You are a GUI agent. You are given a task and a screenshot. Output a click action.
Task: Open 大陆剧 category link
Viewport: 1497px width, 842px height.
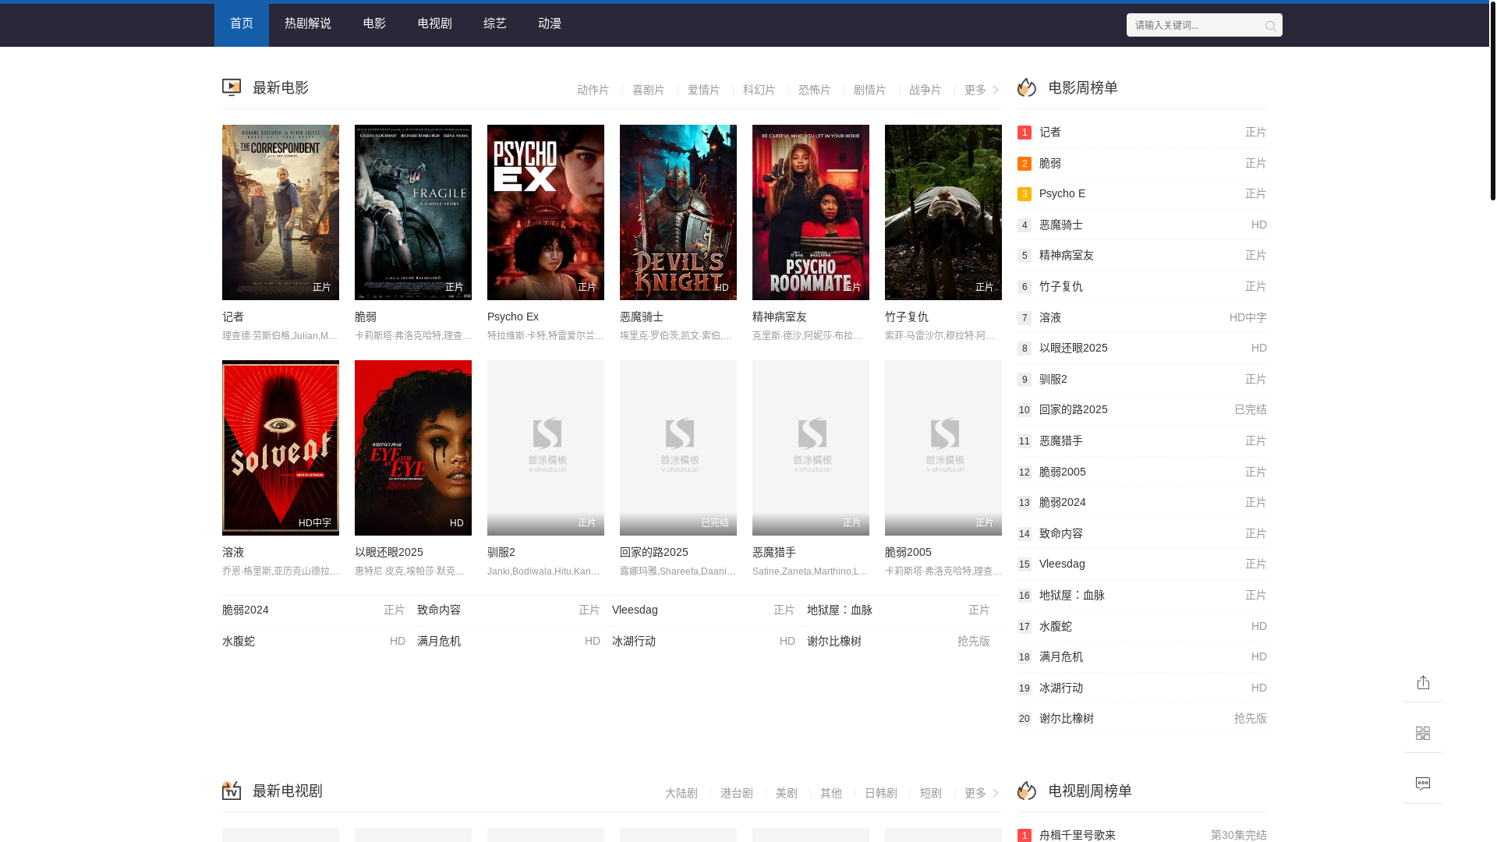[681, 793]
